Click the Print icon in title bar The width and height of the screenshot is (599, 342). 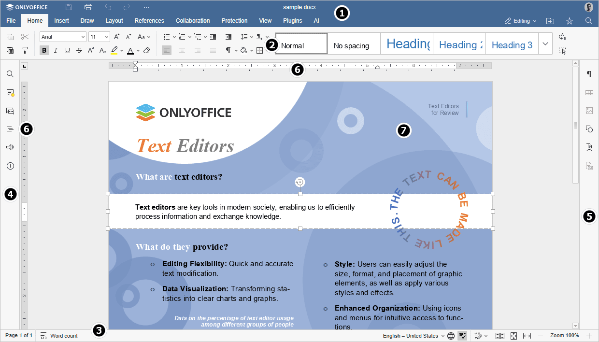point(88,7)
